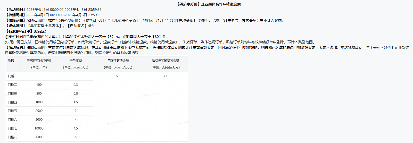
Task: Click the 【活动玩法】 heading
Action: 15,47
